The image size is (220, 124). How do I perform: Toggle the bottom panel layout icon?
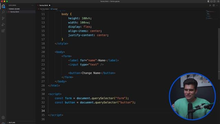pyautogui.click(x=211, y=1)
